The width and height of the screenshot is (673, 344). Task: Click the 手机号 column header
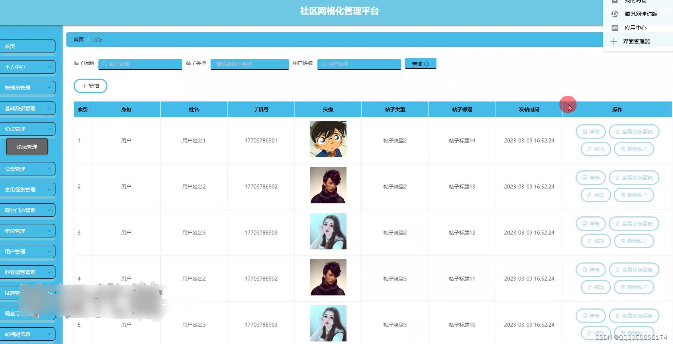(261, 109)
